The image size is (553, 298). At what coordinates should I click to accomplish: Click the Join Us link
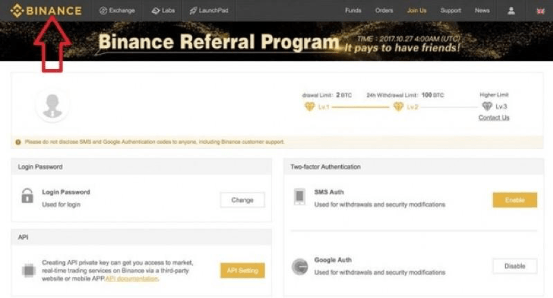click(417, 11)
